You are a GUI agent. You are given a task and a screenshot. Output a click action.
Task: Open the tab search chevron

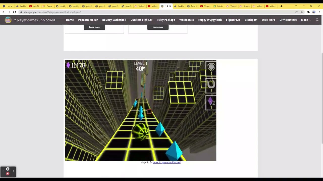pyautogui.click(x=296, y=6)
